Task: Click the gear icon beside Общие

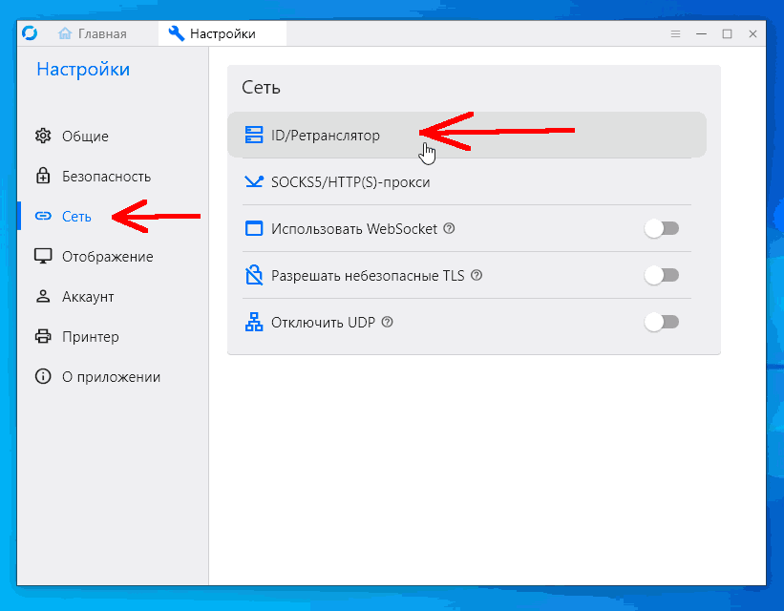Action: pyautogui.click(x=43, y=136)
